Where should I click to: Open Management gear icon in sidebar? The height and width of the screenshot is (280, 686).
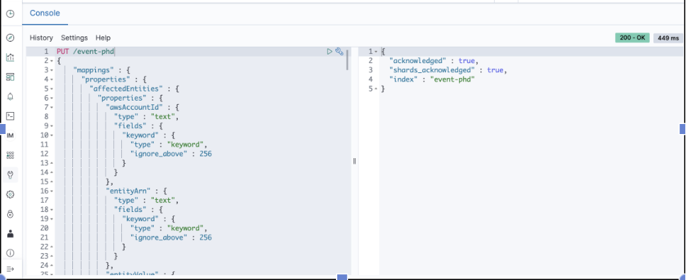pyautogui.click(x=10, y=194)
